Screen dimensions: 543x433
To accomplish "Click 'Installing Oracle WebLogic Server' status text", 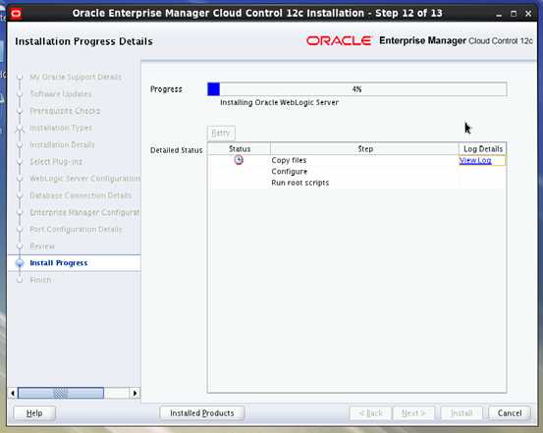I will 279,102.
